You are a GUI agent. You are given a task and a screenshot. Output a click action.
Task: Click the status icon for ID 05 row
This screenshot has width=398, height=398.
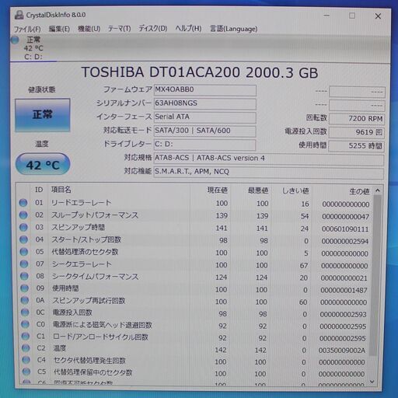pos(24,252)
